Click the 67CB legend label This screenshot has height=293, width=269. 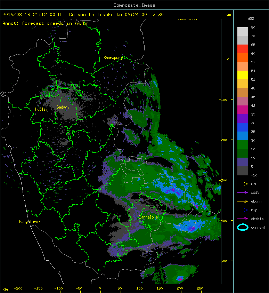(255, 184)
